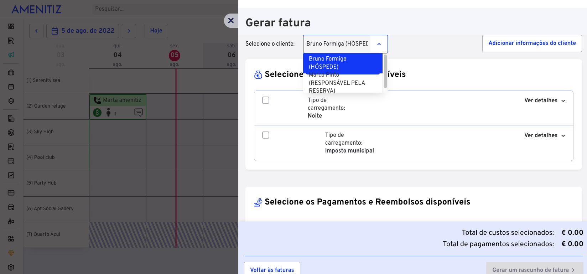
Task: Open the guests face sidebar icon
Action: point(11,133)
